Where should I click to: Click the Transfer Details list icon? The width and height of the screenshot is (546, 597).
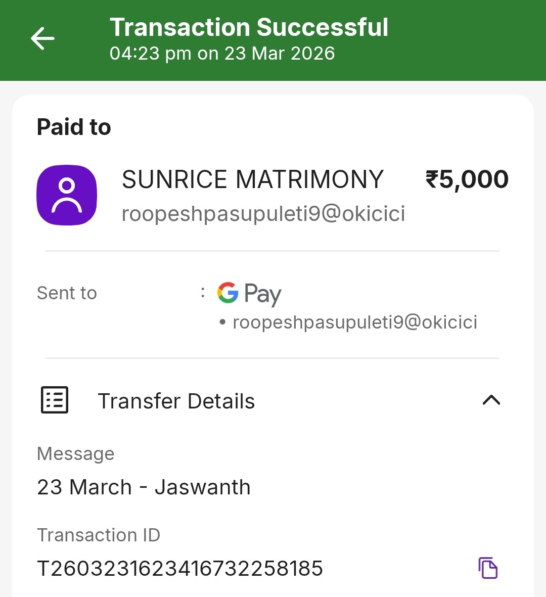tap(54, 400)
